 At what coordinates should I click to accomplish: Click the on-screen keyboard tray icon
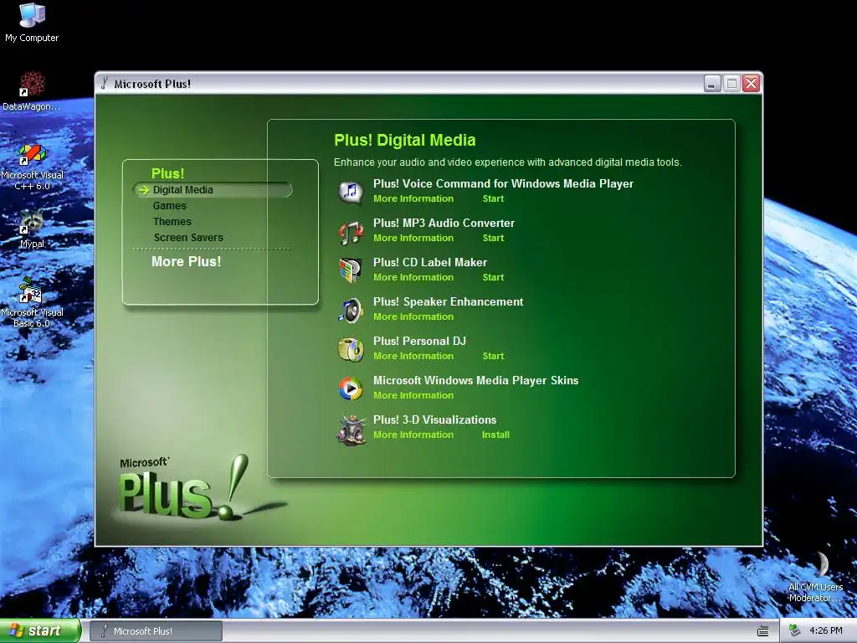coord(763,631)
